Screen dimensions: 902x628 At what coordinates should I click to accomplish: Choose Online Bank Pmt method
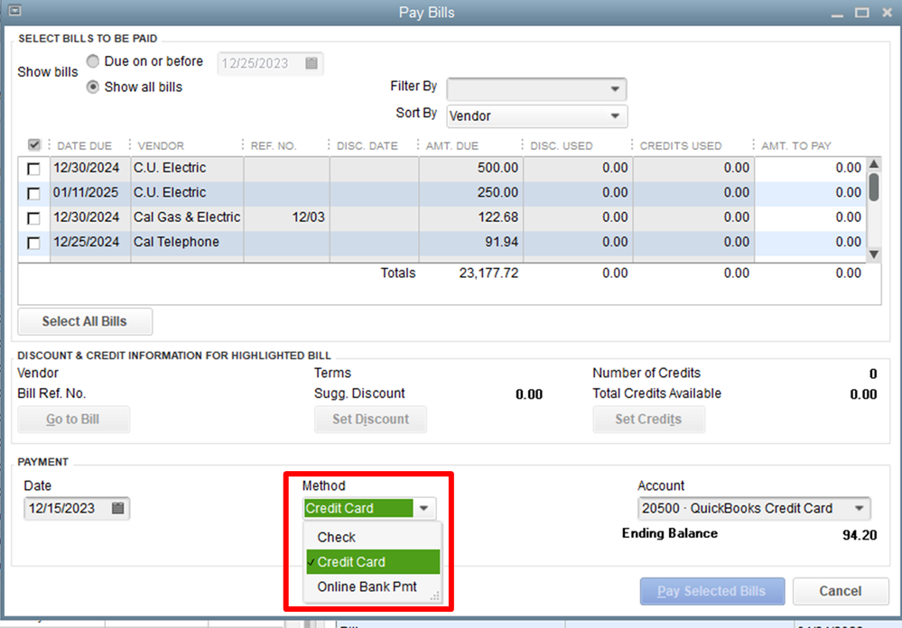(373, 586)
